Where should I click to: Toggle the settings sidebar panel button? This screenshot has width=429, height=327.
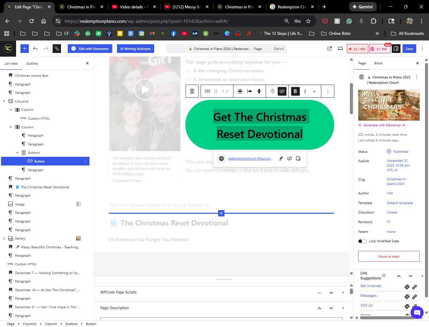[x=396, y=49]
